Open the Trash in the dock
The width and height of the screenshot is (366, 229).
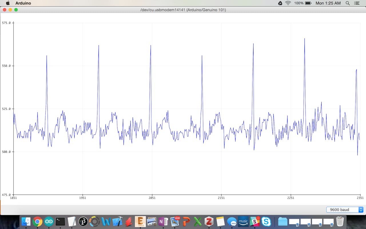pyautogui.click(x=340, y=221)
